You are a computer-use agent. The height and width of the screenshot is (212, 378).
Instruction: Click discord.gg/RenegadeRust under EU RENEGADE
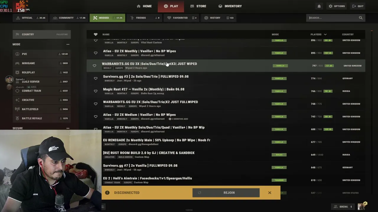point(144,145)
